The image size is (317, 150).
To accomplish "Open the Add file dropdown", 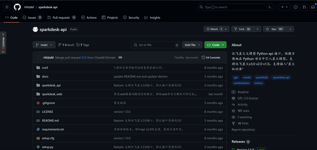I will pyautogui.click(x=192, y=45).
